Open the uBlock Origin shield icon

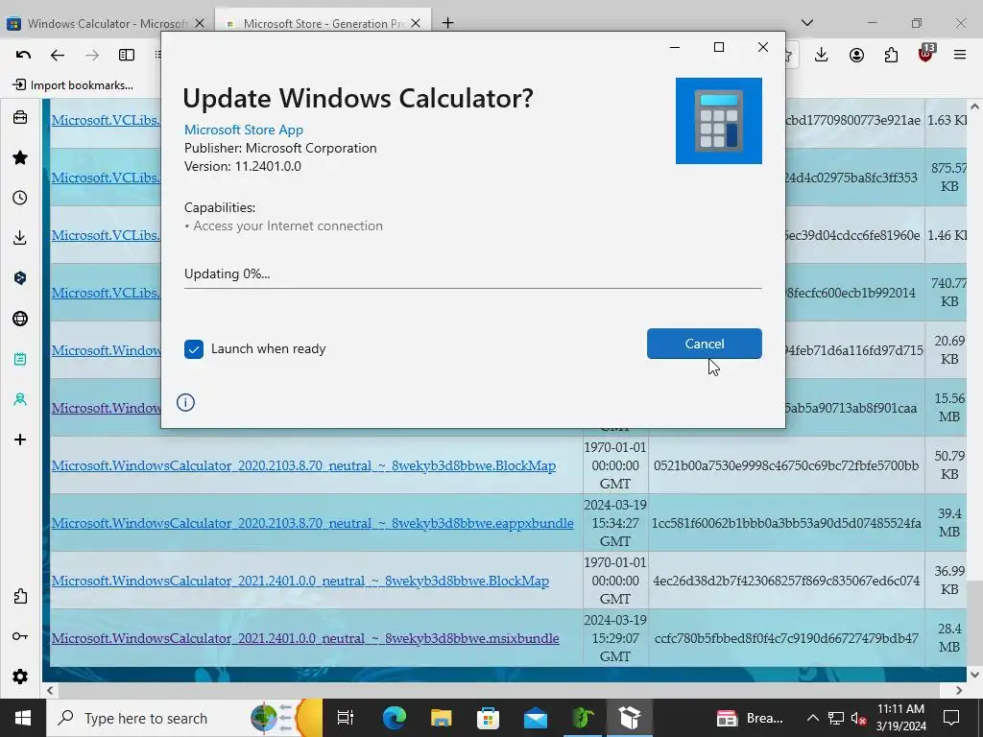926,54
